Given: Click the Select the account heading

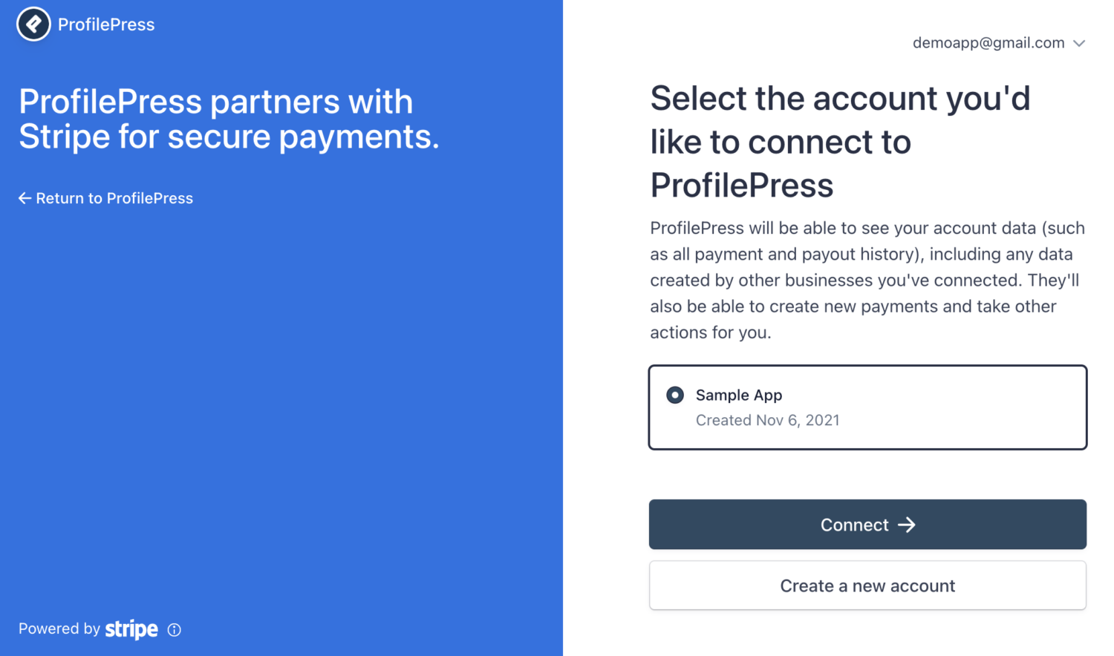Looking at the screenshot, I should point(840,142).
